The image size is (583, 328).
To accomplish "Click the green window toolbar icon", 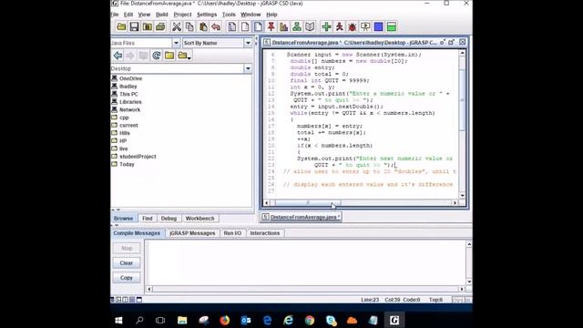I will point(392,26).
